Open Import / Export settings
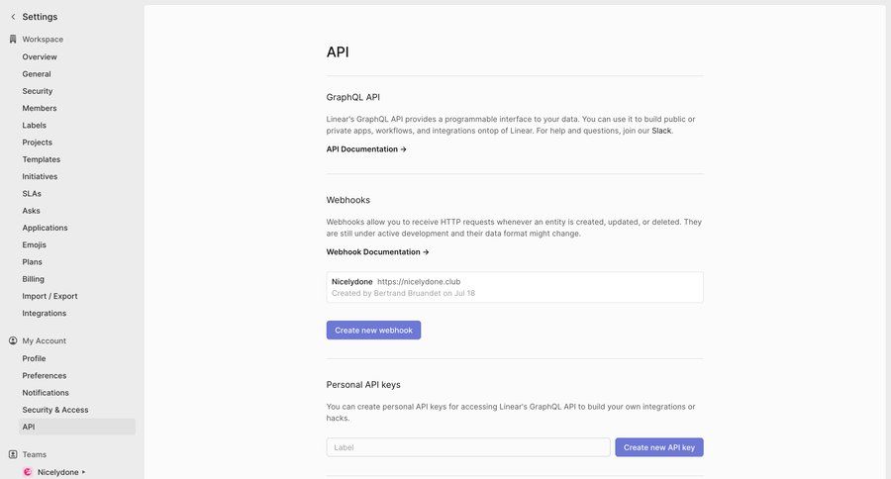Image resolution: width=891 pixels, height=479 pixels. 49,296
